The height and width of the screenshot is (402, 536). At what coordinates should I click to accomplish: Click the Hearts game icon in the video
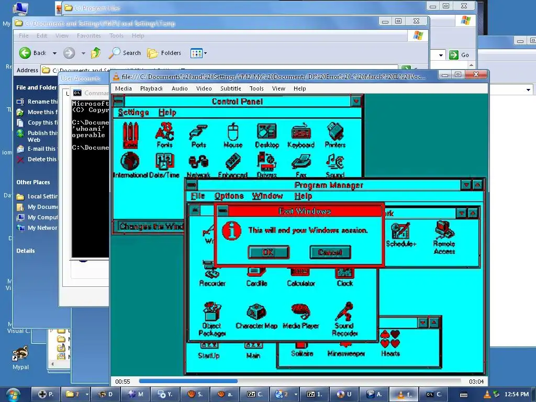coord(390,343)
